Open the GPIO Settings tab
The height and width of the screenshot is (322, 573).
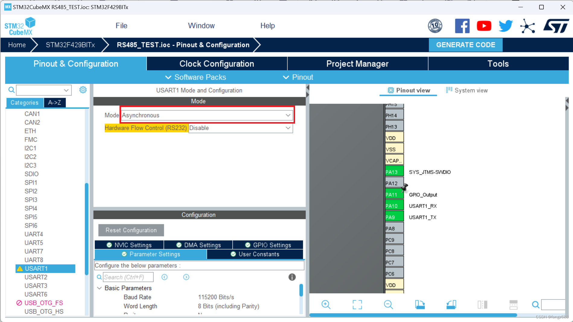click(x=268, y=245)
